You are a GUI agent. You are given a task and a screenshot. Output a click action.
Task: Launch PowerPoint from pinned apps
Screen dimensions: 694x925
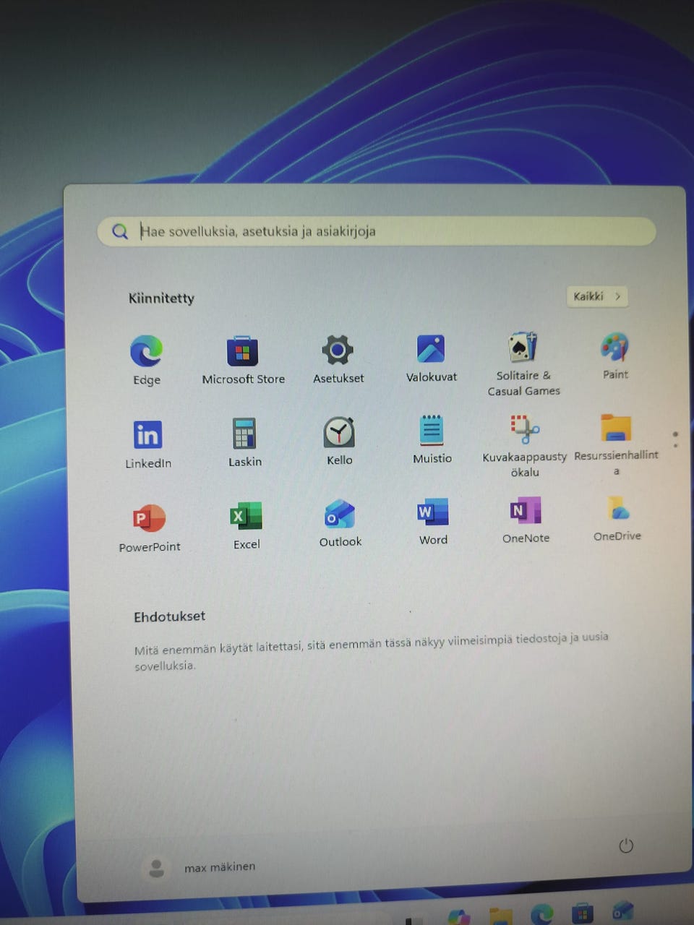coord(150,528)
